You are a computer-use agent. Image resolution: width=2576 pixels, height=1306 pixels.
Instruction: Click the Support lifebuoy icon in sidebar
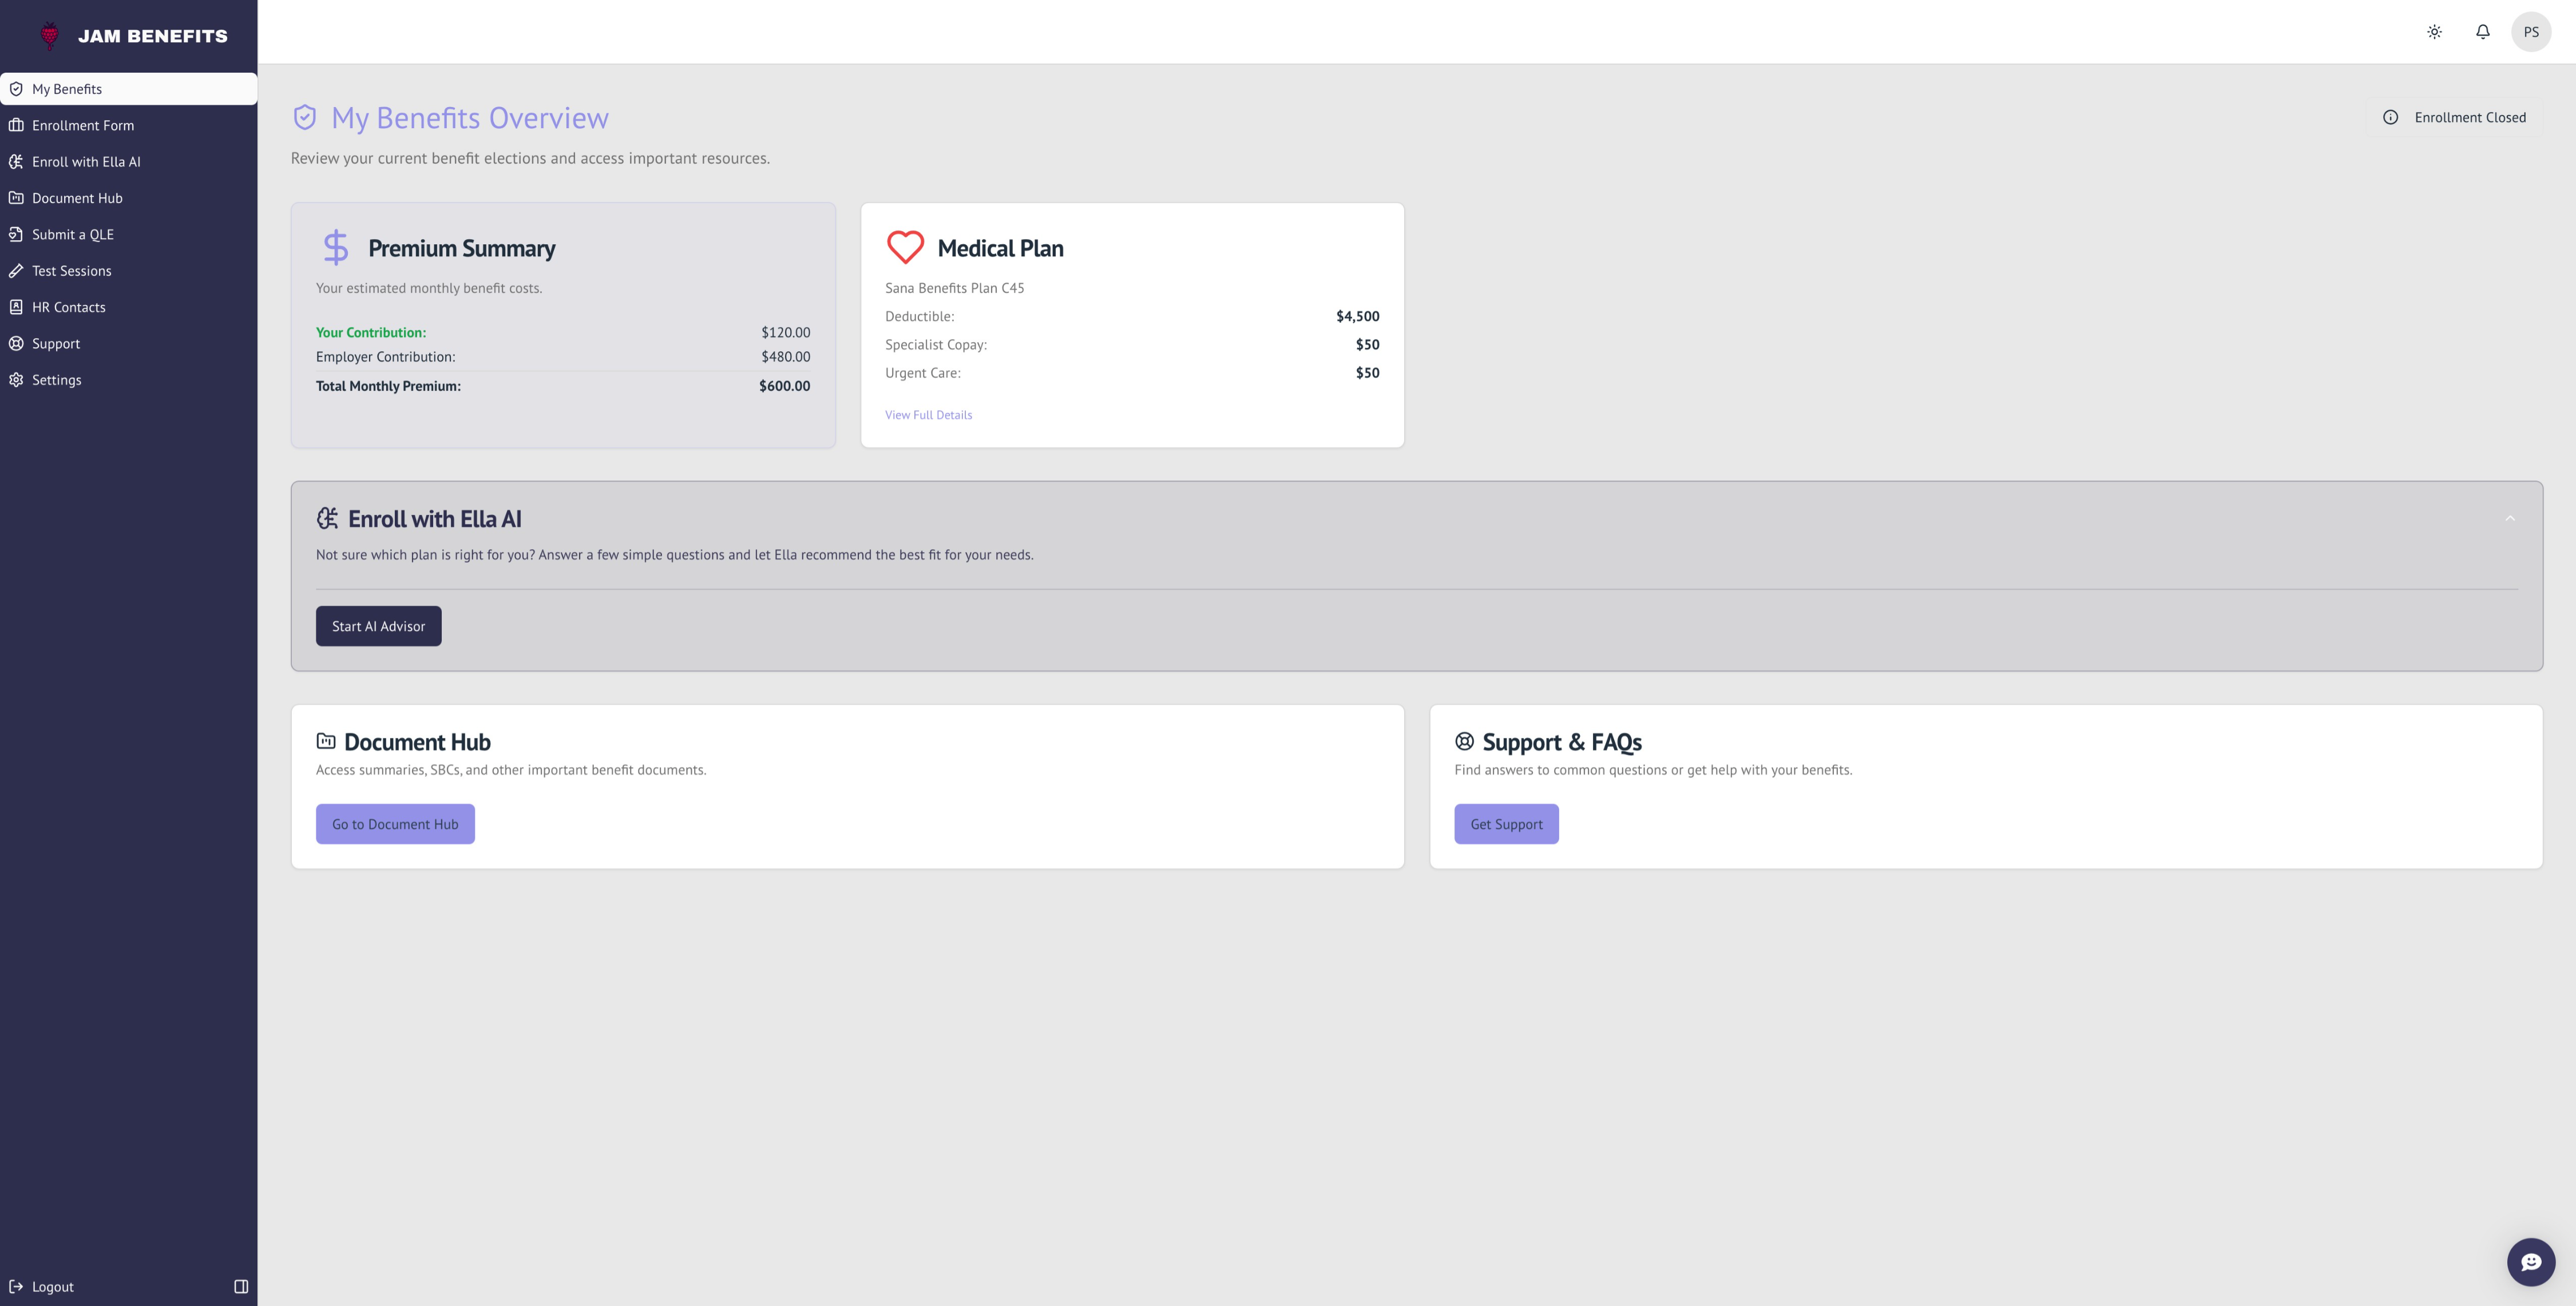click(x=17, y=344)
